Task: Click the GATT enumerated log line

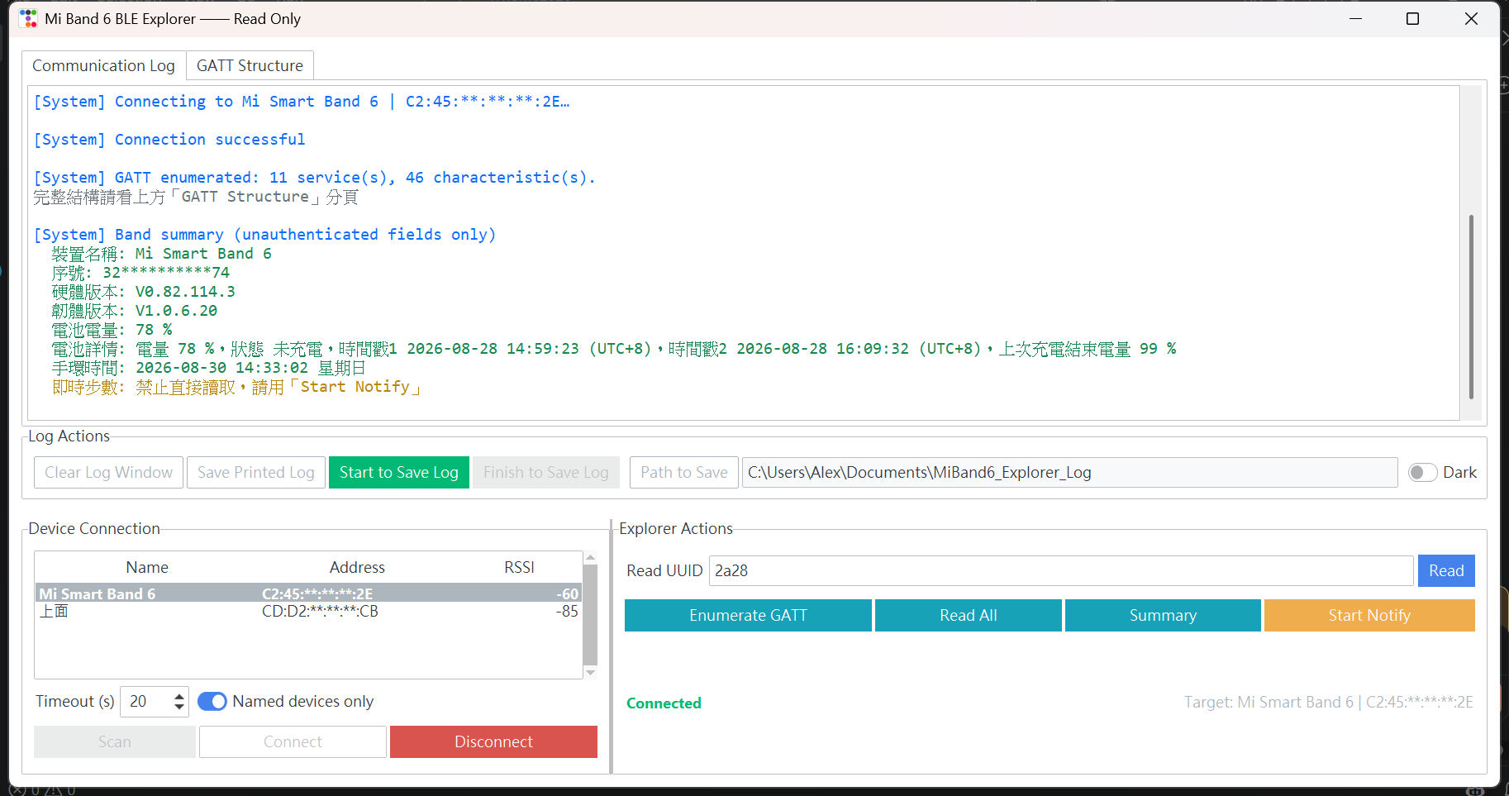Action: [314, 178]
